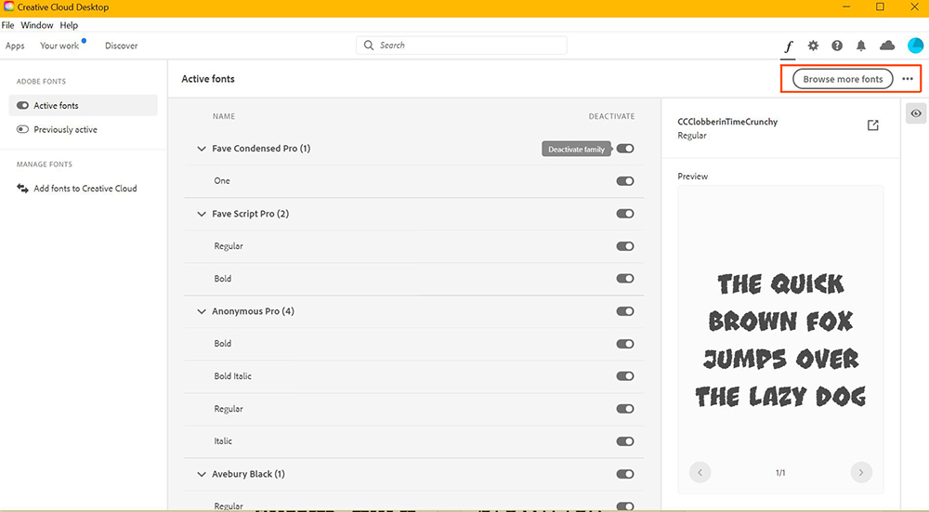Deactivate Avebury Black family toggle
This screenshot has height=512, width=929.
(625, 474)
